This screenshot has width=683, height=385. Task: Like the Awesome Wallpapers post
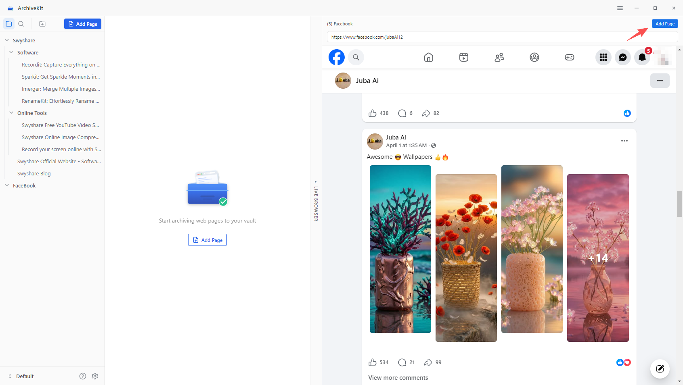click(x=373, y=362)
